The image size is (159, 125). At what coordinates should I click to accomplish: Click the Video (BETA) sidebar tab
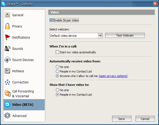pos(24,105)
